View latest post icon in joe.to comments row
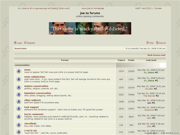 [x=154, y=118]
